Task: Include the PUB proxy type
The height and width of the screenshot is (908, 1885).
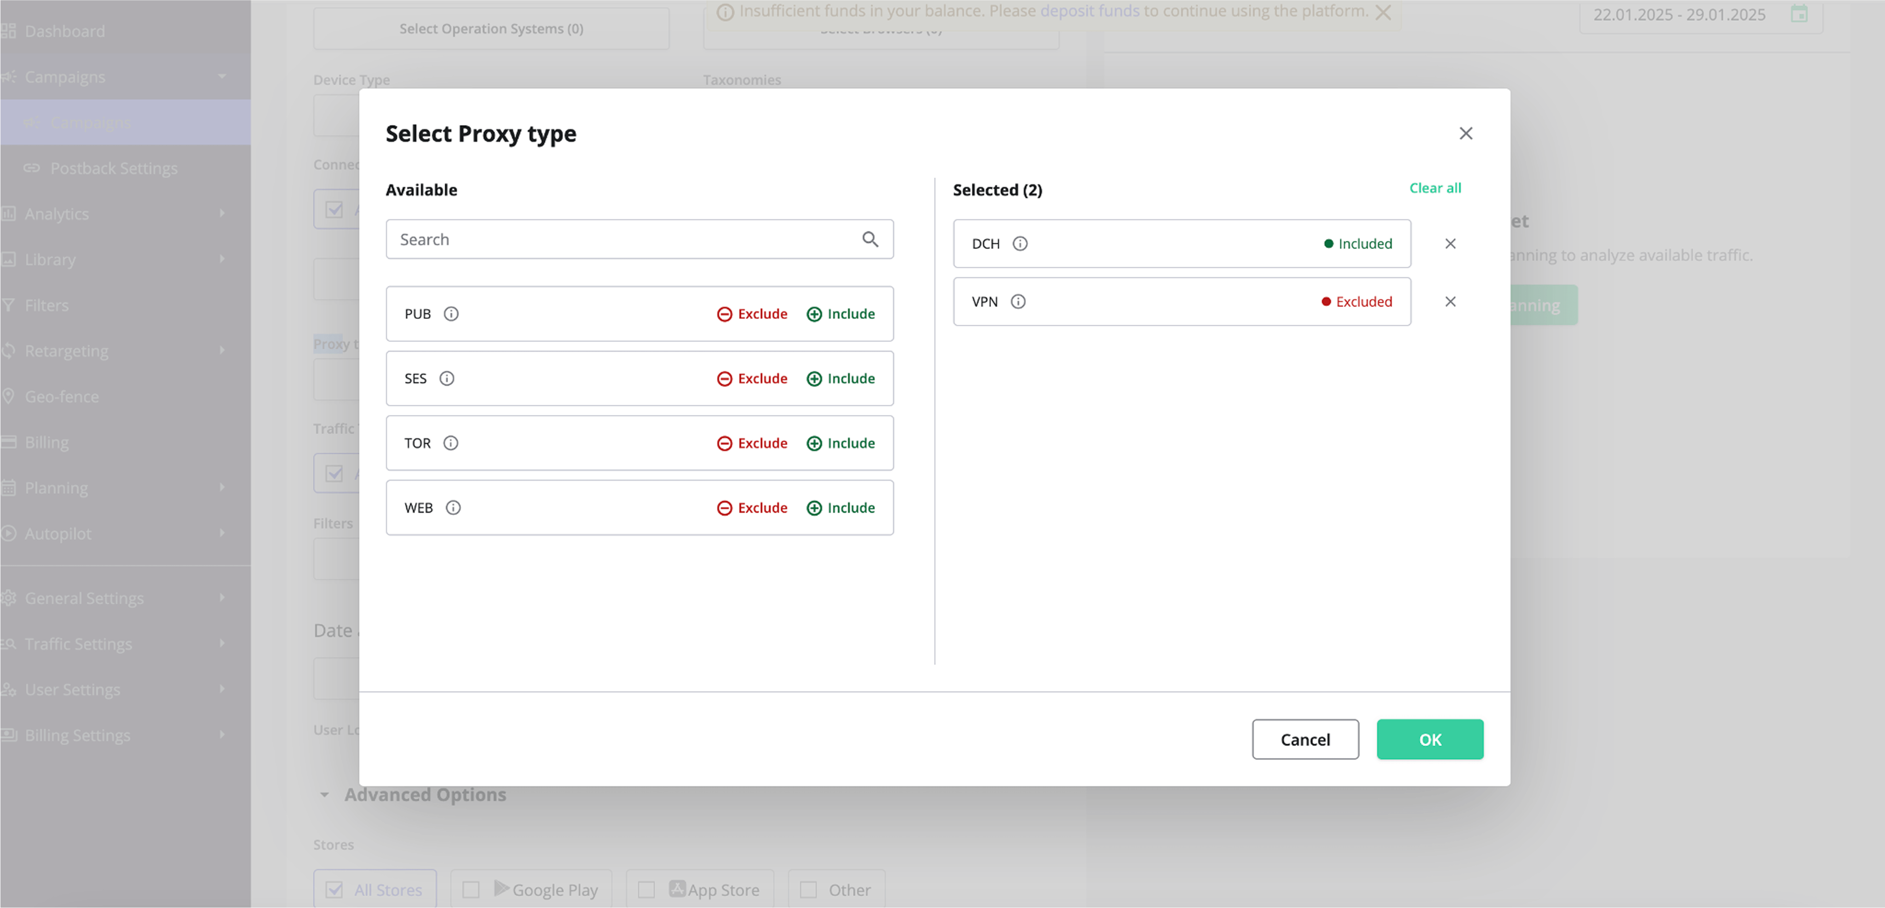Action: click(841, 314)
